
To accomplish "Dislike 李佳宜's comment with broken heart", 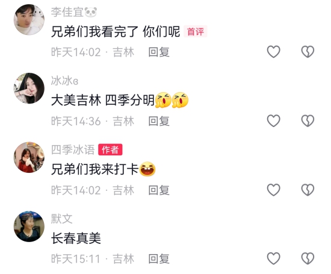I will [308, 52].
